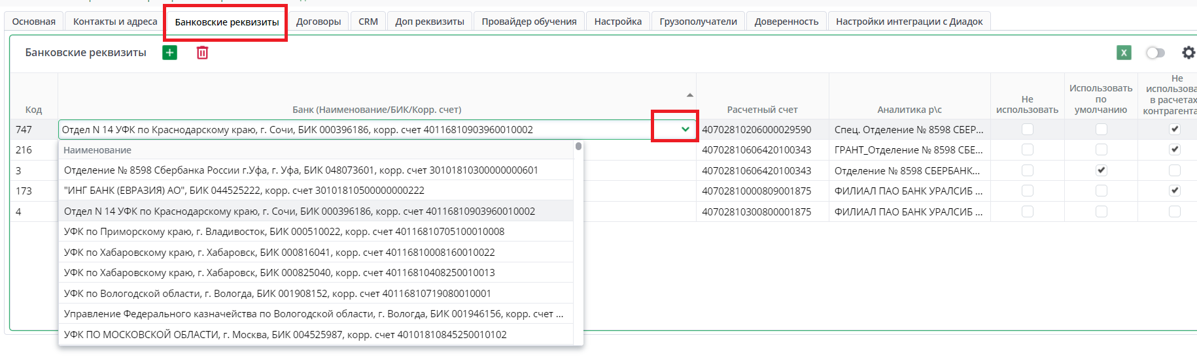Uncheck 'Использовать по умолчанию' for row 3
The image size is (1197, 359).
1101,170
